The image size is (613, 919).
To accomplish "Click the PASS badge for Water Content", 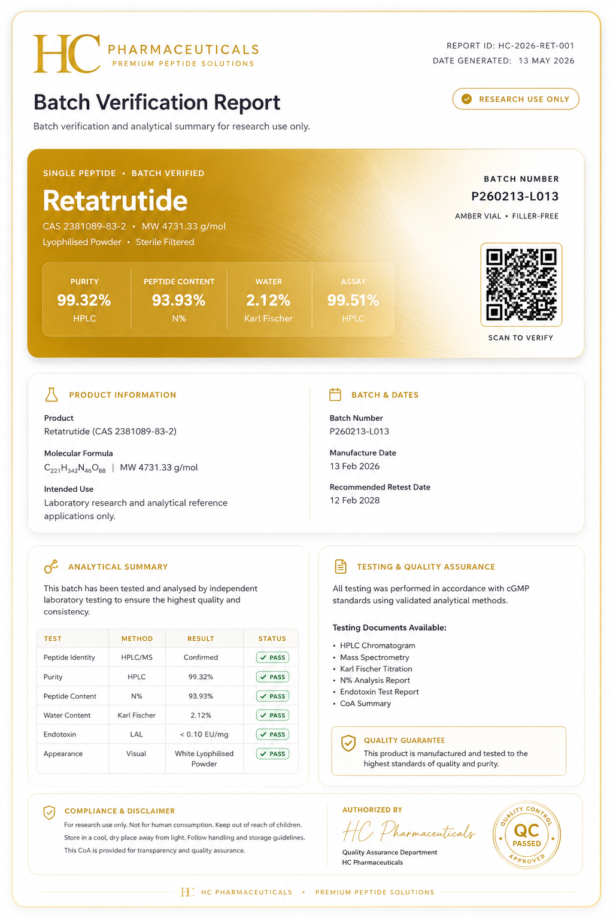I will point(273,715).
